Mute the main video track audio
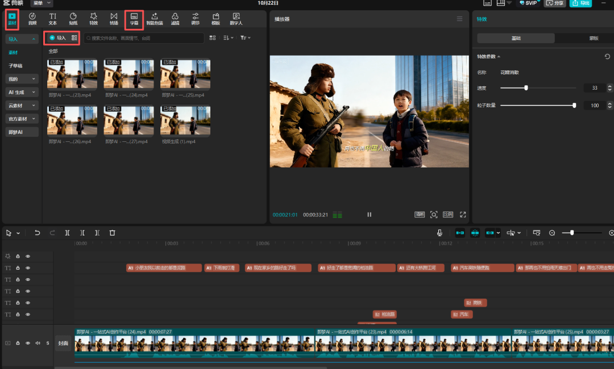Image resolution: width=614 pixels, height=369 pixels. (38, 343)
